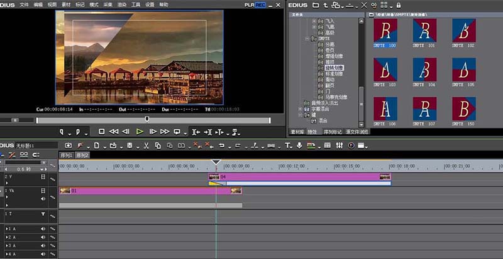Switch to the 序列标记 tab
Screen dimensions: 503x259
pos(333,132)
